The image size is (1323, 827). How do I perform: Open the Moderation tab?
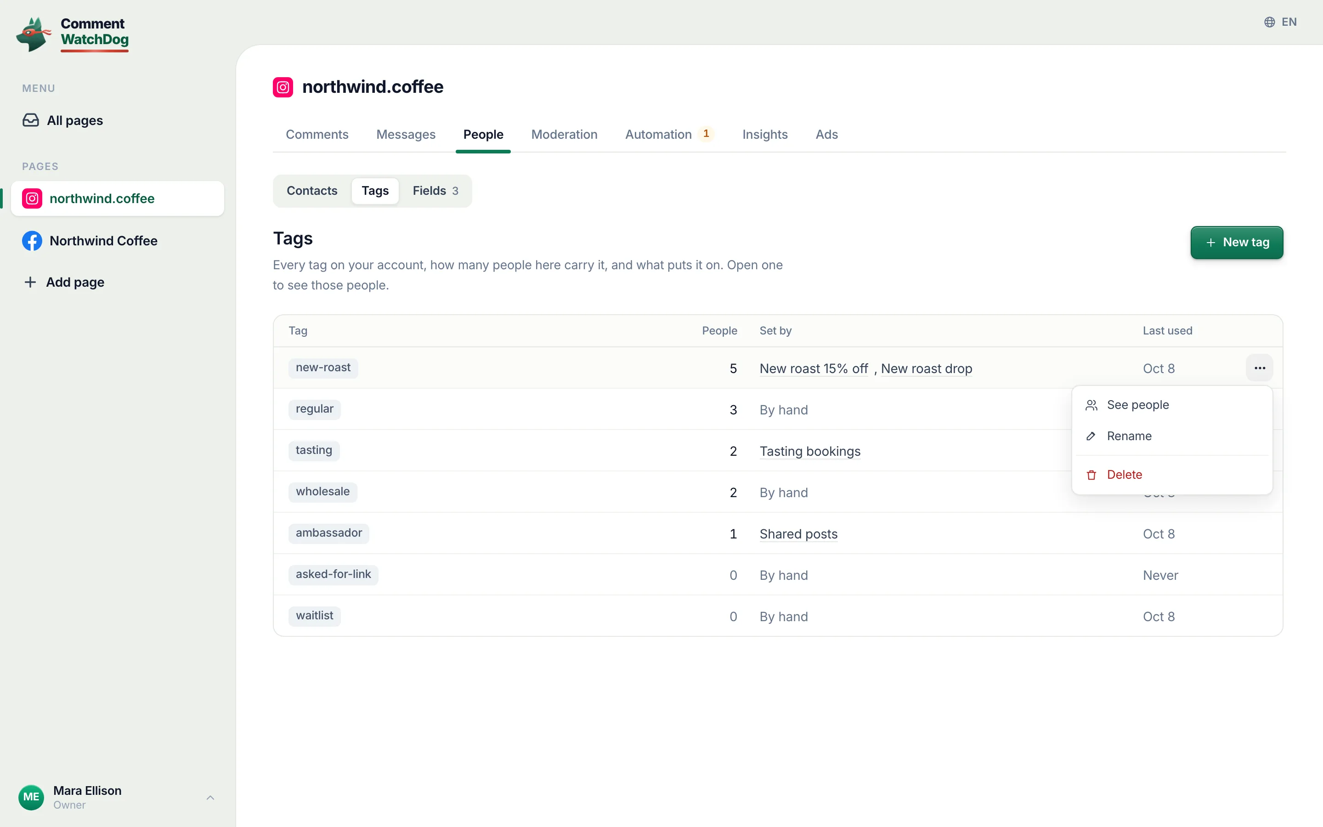click(564, 135)
